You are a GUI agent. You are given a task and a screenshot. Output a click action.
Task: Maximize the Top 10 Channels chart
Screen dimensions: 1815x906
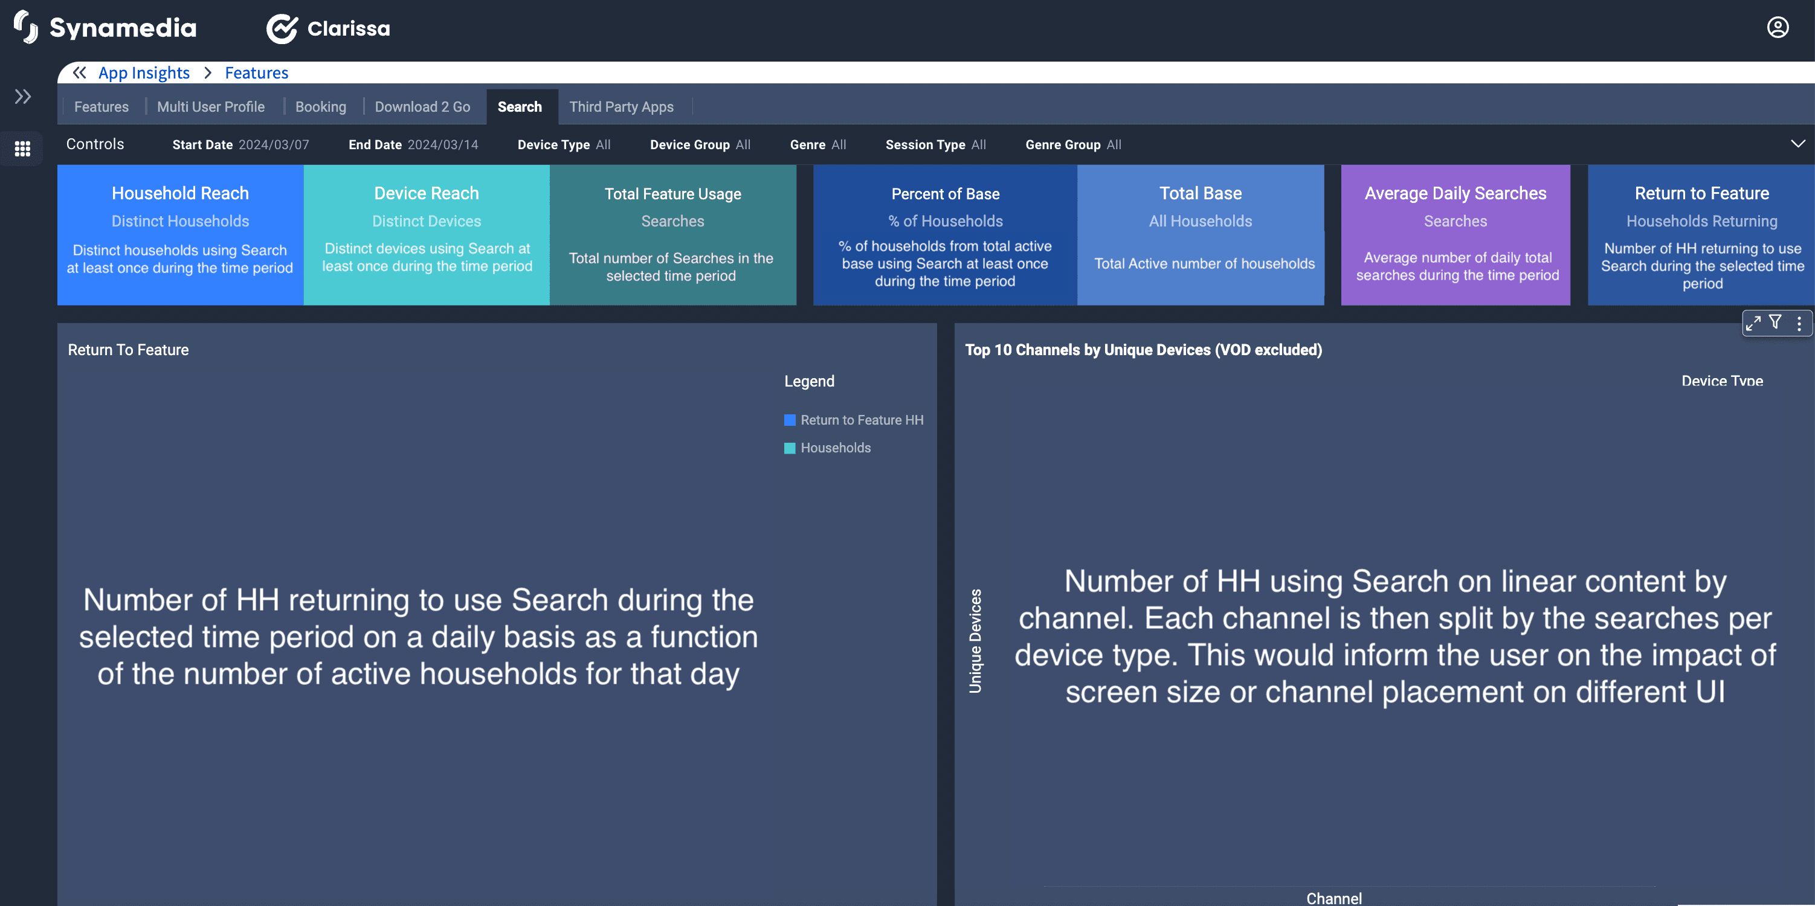(x=1753, y=323)
